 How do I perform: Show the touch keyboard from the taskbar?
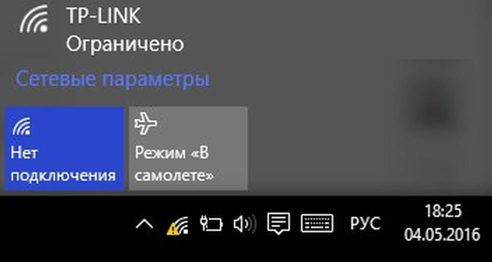tap(317, 223)
